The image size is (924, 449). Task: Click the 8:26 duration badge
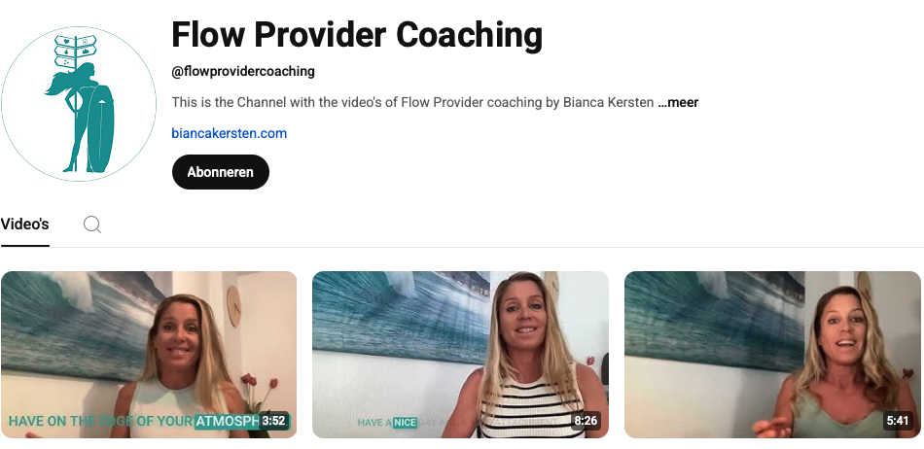click(x=586, y=421)
